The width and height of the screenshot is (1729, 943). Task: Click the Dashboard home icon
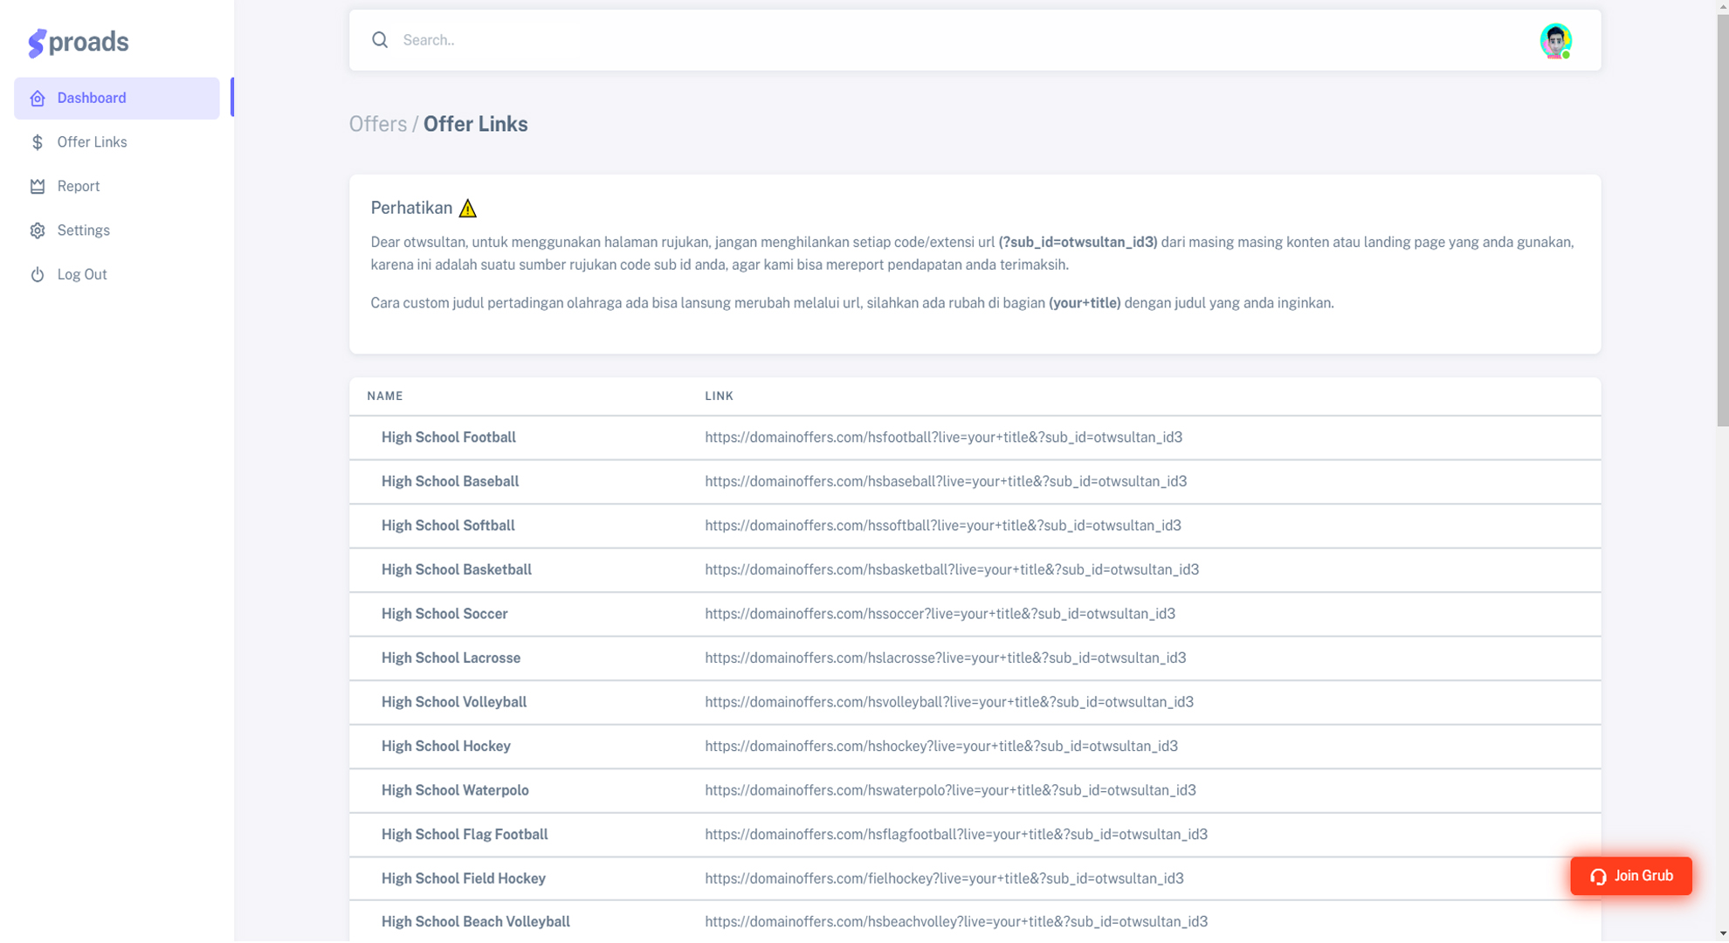tap(38, 99)
